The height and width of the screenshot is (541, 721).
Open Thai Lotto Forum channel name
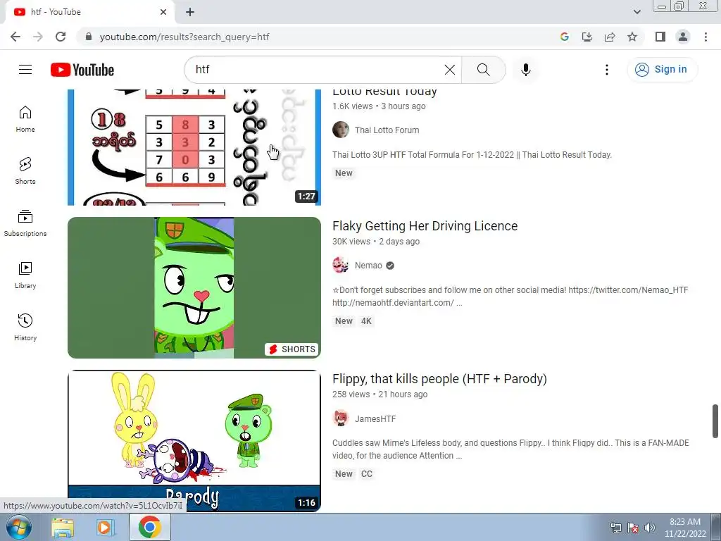point(387,130)
